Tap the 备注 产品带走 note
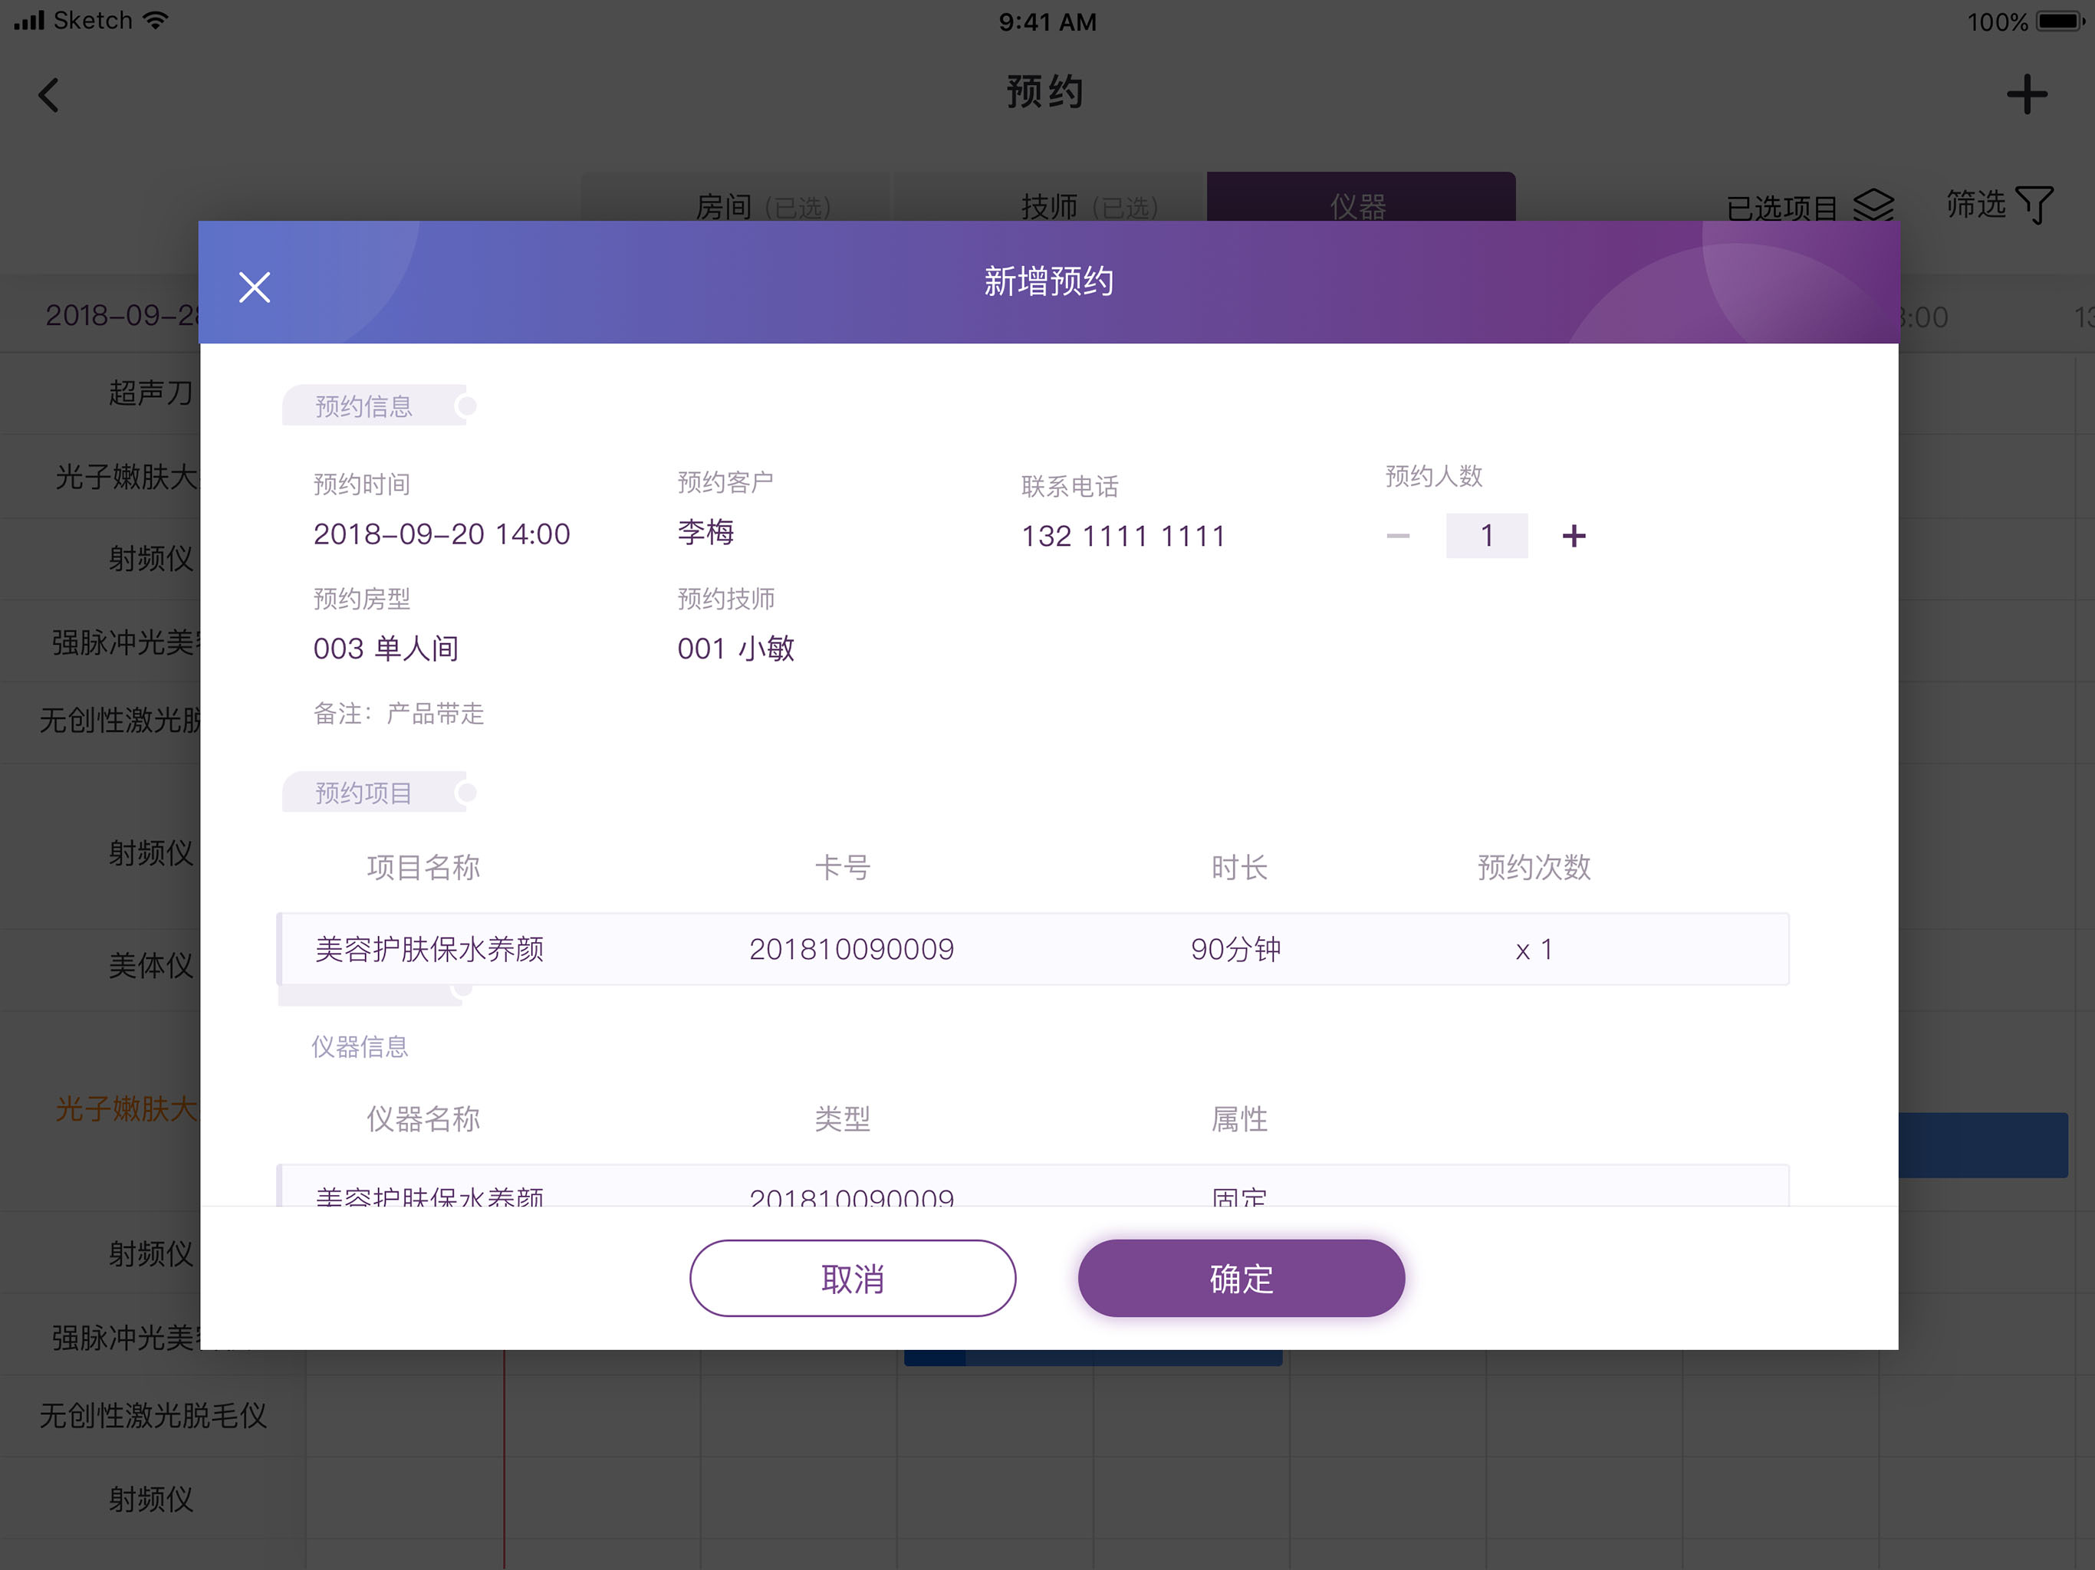This screenshot has width=2095, height=1570. (399, 713)
